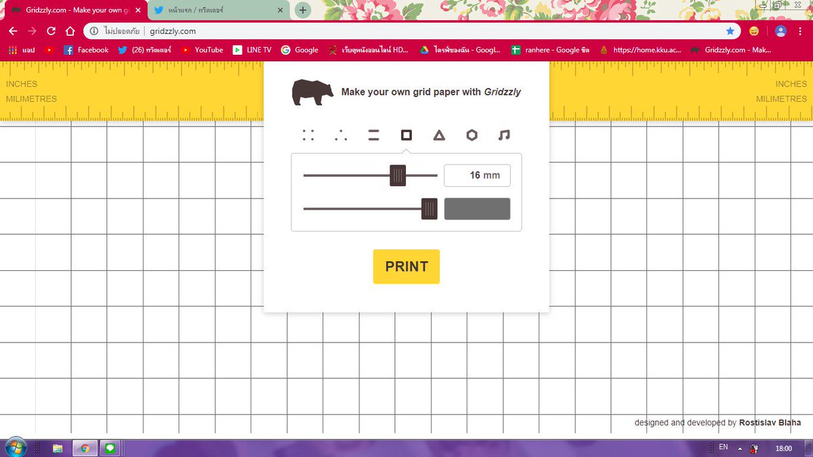Open the Google Drive bookmark
The image size is (813, 457).
tap(460, 49)
